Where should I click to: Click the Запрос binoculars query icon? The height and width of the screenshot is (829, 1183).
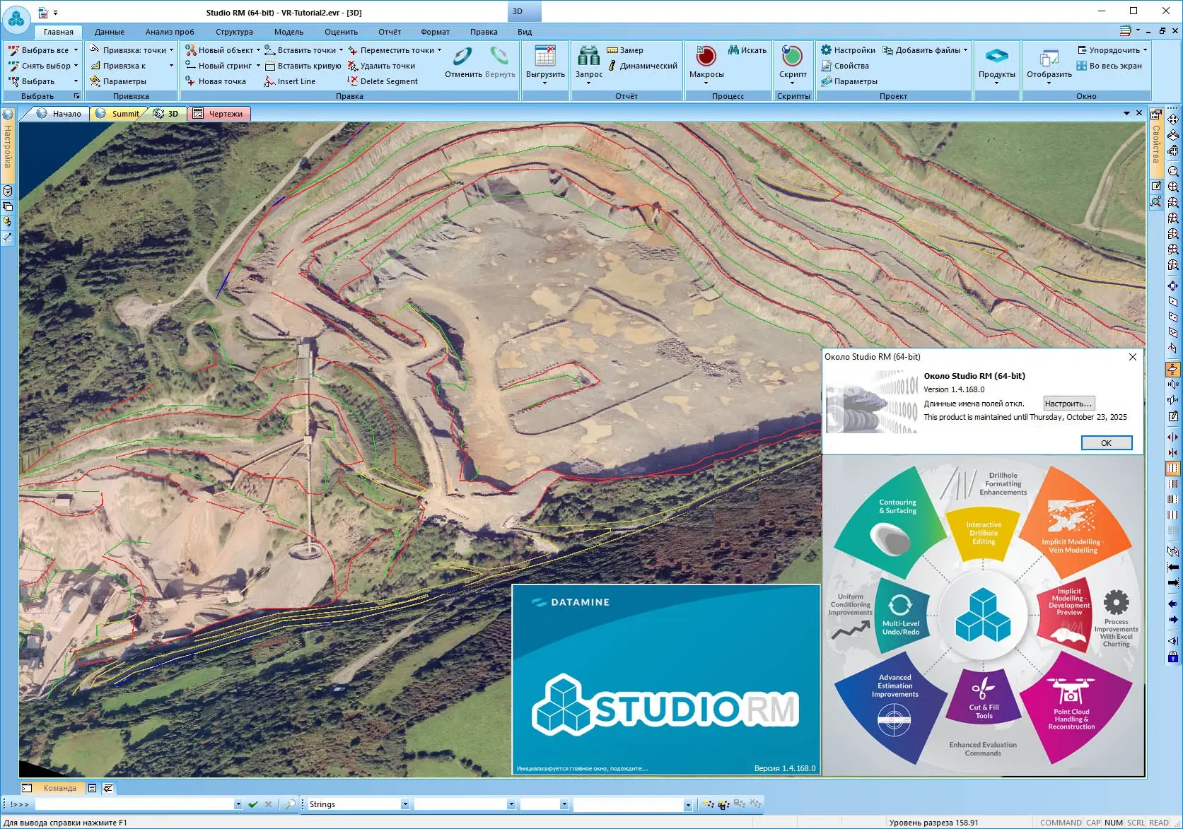588,56
